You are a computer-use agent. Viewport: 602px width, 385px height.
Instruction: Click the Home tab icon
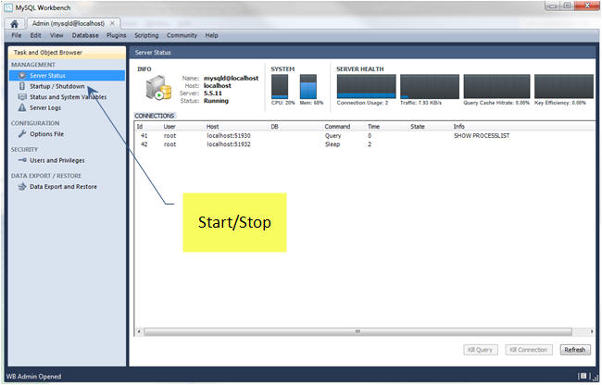14,24
